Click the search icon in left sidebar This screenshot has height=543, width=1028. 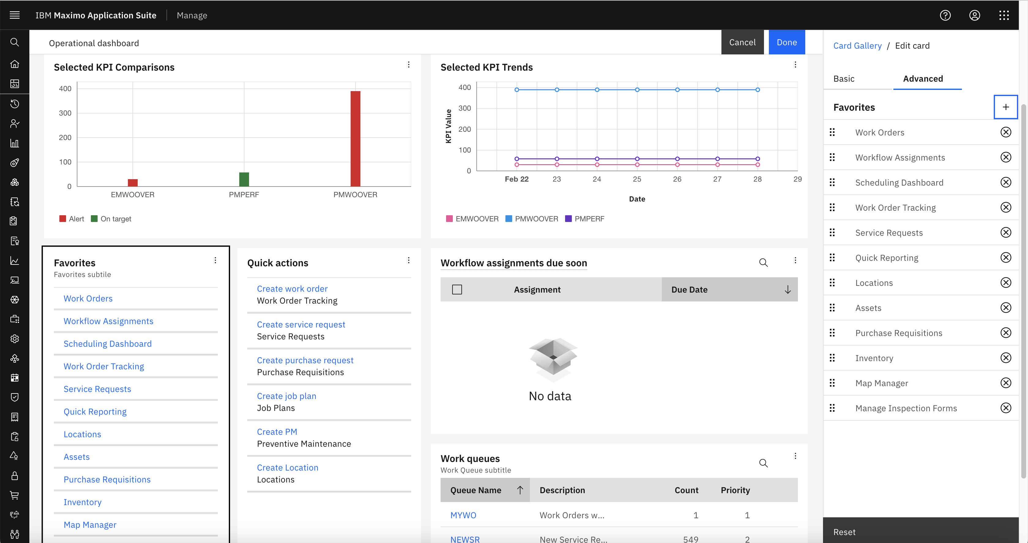pyautogui.click(x=15, y=42)
